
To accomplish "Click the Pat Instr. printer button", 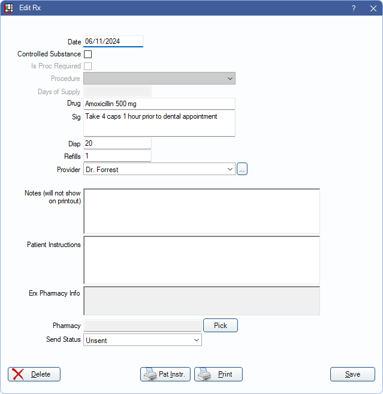I will pos(165,374).
